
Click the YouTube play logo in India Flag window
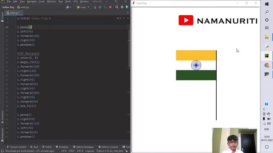(x=186, y=20)
